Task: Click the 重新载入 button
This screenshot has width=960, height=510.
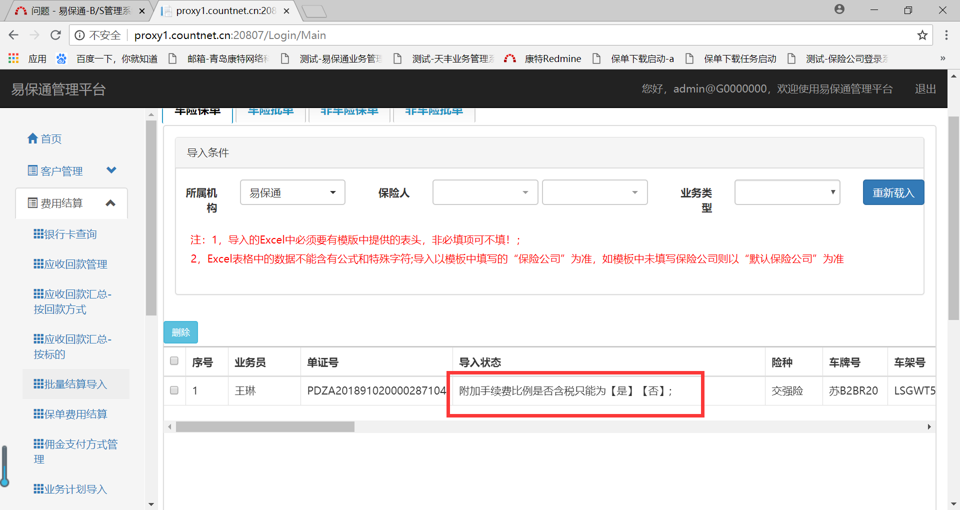Action: [x=893, y=192]
